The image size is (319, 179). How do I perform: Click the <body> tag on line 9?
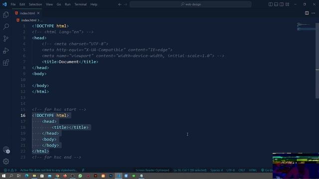[39, 74]
